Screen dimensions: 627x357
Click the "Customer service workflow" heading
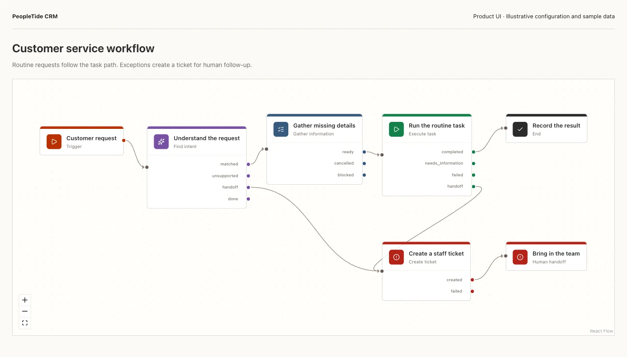[x=83, y=48]
